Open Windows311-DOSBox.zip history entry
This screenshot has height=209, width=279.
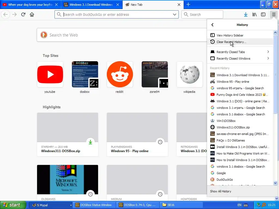[x=240, y=127]
